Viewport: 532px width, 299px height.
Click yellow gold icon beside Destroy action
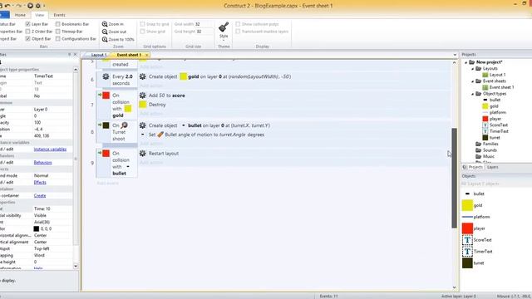(x=143, y=105)
